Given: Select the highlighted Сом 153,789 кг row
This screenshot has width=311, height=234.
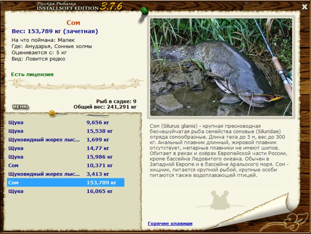Looking at the screenshot, I should pyautogui.click(x=66, y=182).
